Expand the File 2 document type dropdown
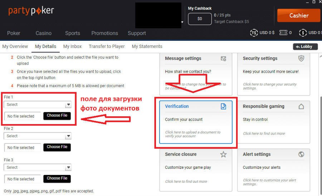The image size is (322, 196). (x=68, y=136)
